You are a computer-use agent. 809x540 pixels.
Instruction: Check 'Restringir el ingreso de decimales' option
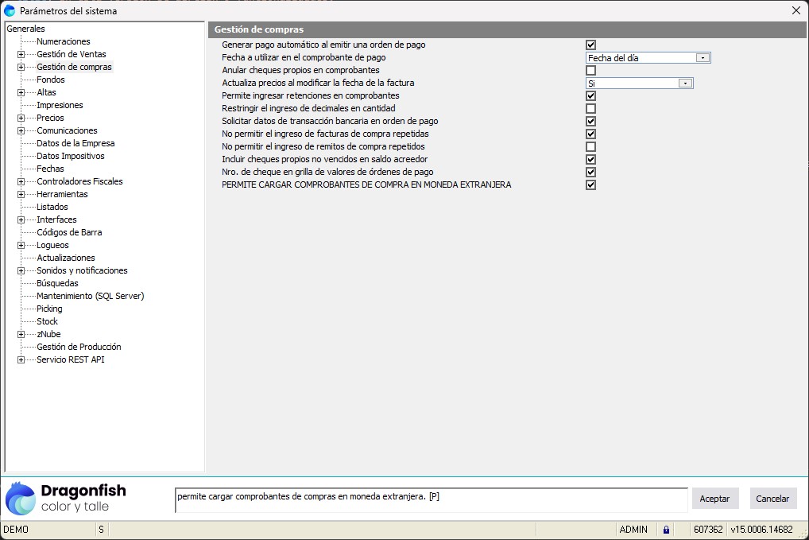tap(590, 109)
